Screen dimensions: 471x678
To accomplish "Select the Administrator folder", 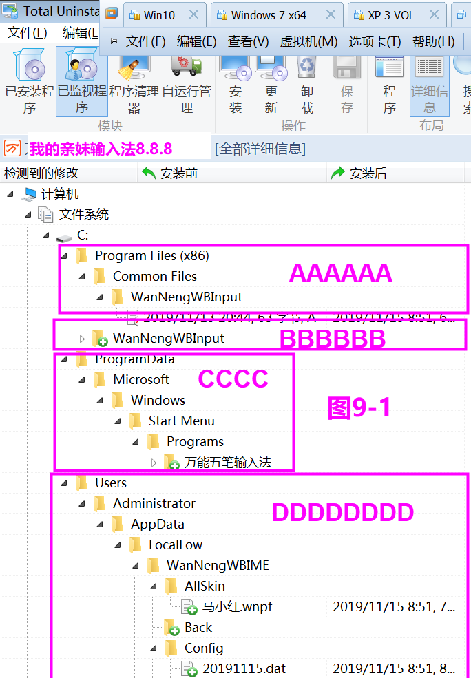I will [x=154, y=503].
